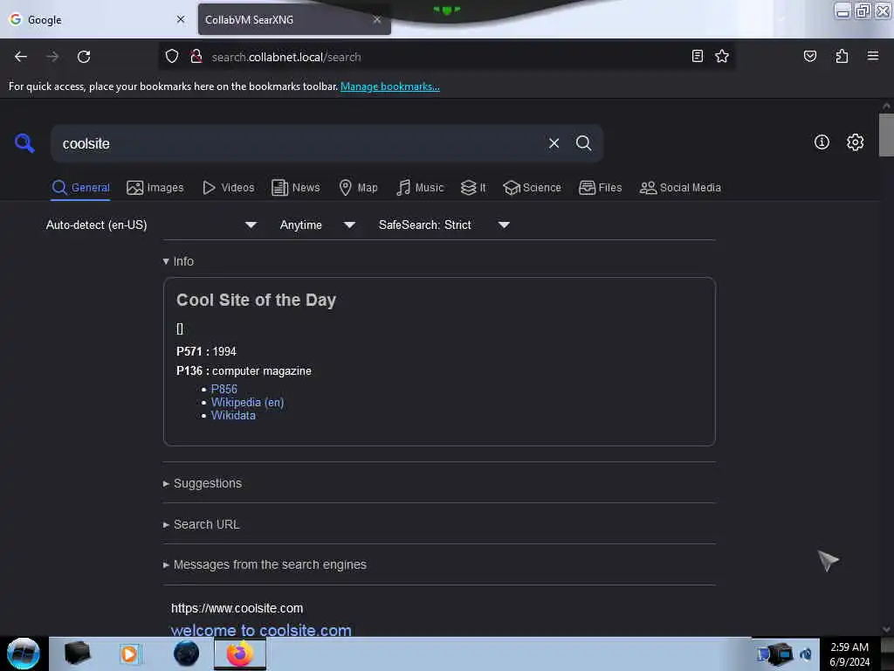Image resolution: width=894 pixels, height=671 pixels.
Task: Open the SearXNG about info icon
Action: pyautogui.click(x=822, y=142)
